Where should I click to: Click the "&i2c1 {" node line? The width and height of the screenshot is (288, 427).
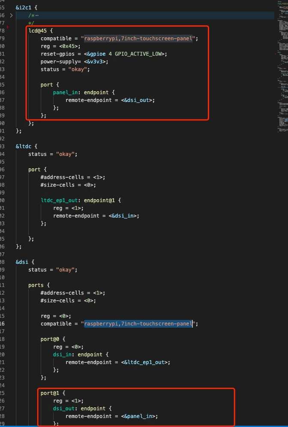pyautogui.click(x=27, y=8)
